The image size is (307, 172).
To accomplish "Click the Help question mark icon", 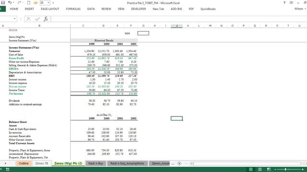I will coord(284,3).
